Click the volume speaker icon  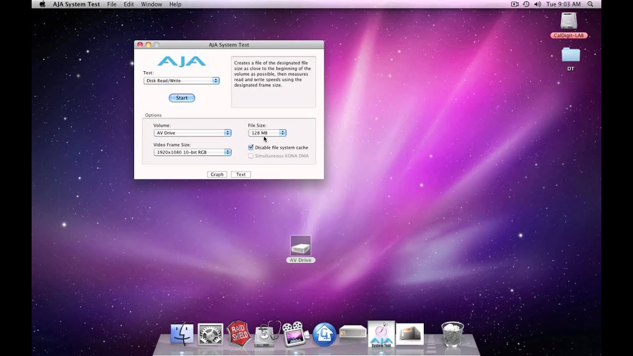click(538, 4)
